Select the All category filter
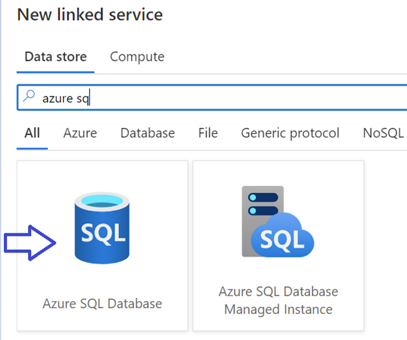 pyautogui.click(x=32, y=133)
